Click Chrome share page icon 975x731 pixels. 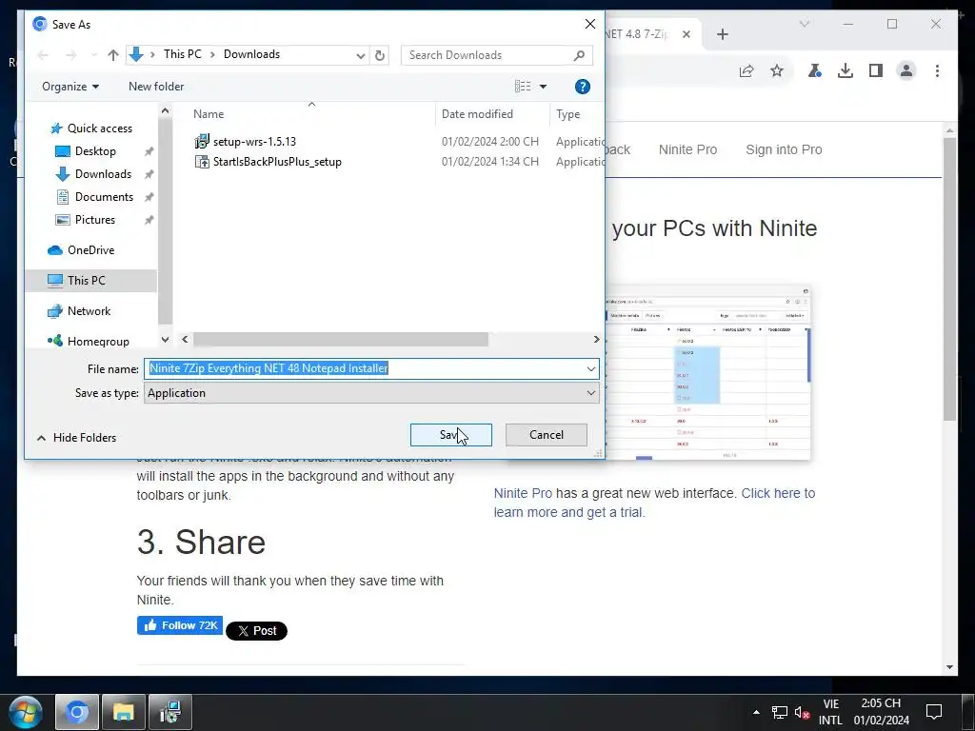click(x=746, y=70)
